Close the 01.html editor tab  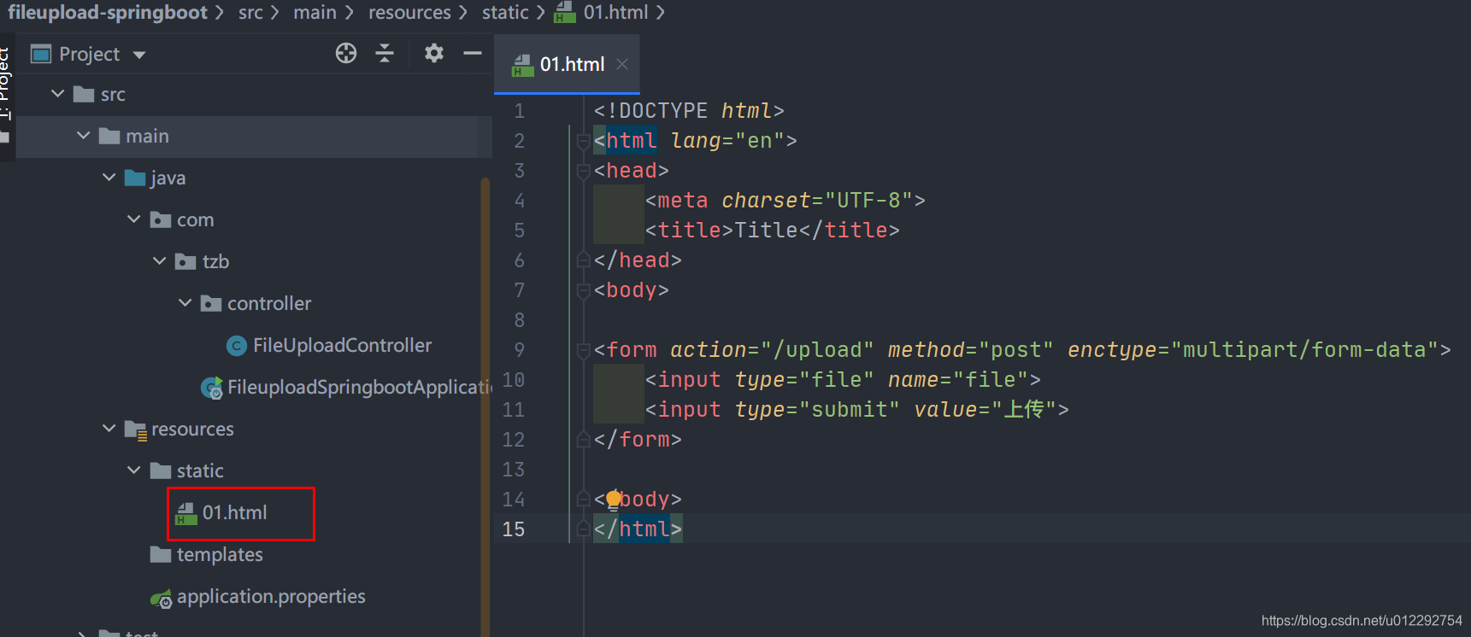[x=622, y=64]
